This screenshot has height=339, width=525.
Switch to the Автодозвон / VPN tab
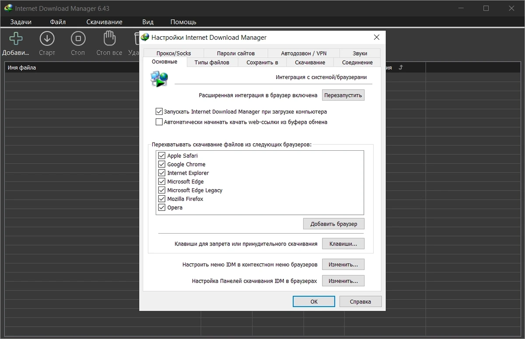[304, 53]
